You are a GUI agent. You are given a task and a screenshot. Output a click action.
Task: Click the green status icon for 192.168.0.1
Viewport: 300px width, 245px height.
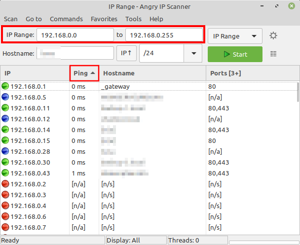pyautogui.click(x=5, y=86)
